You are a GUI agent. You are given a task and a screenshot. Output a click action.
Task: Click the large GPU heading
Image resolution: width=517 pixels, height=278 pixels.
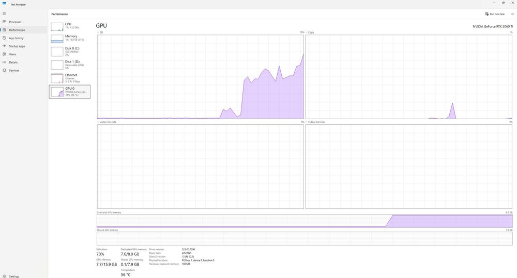[x=101, y=26]
